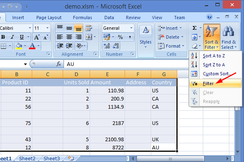Toggle Bold formatting
This screenshot has height=162, width=244.
(3, 37)
